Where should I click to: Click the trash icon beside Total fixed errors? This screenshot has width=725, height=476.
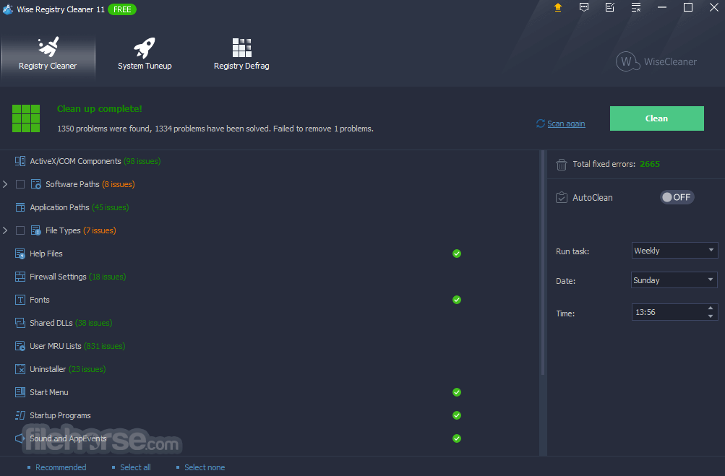pos(562,164)
